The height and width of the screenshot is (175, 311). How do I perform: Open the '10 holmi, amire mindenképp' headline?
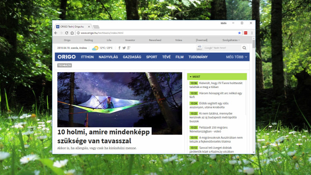tap(103, 136)
